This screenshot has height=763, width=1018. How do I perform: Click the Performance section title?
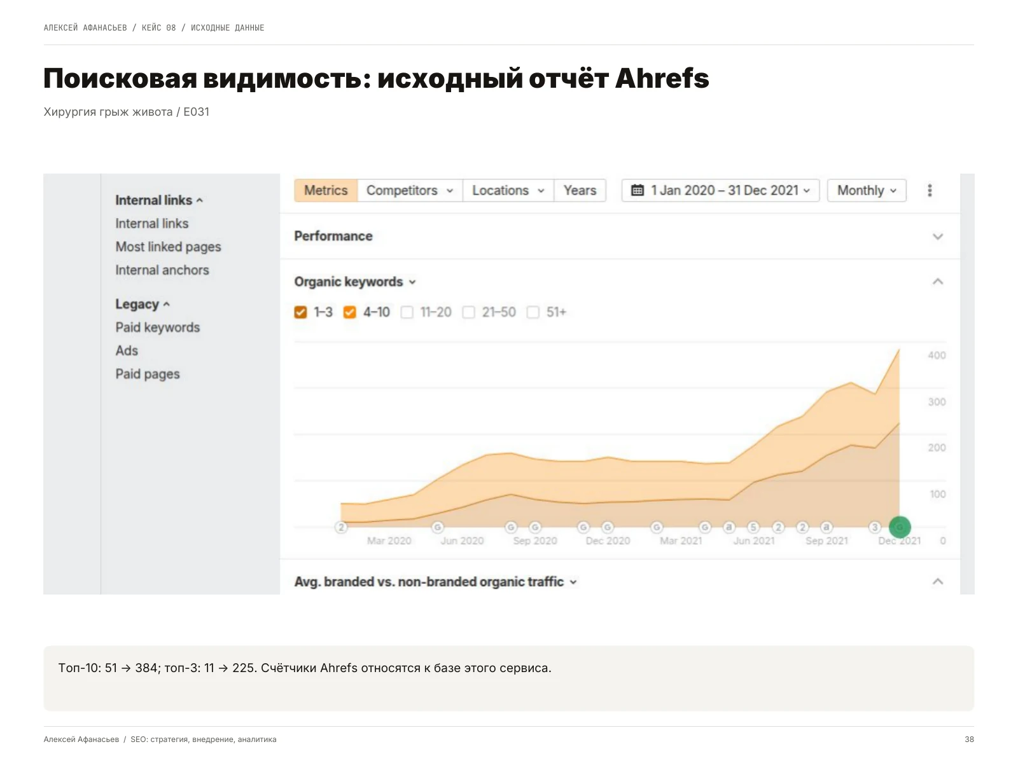point(333,237)
